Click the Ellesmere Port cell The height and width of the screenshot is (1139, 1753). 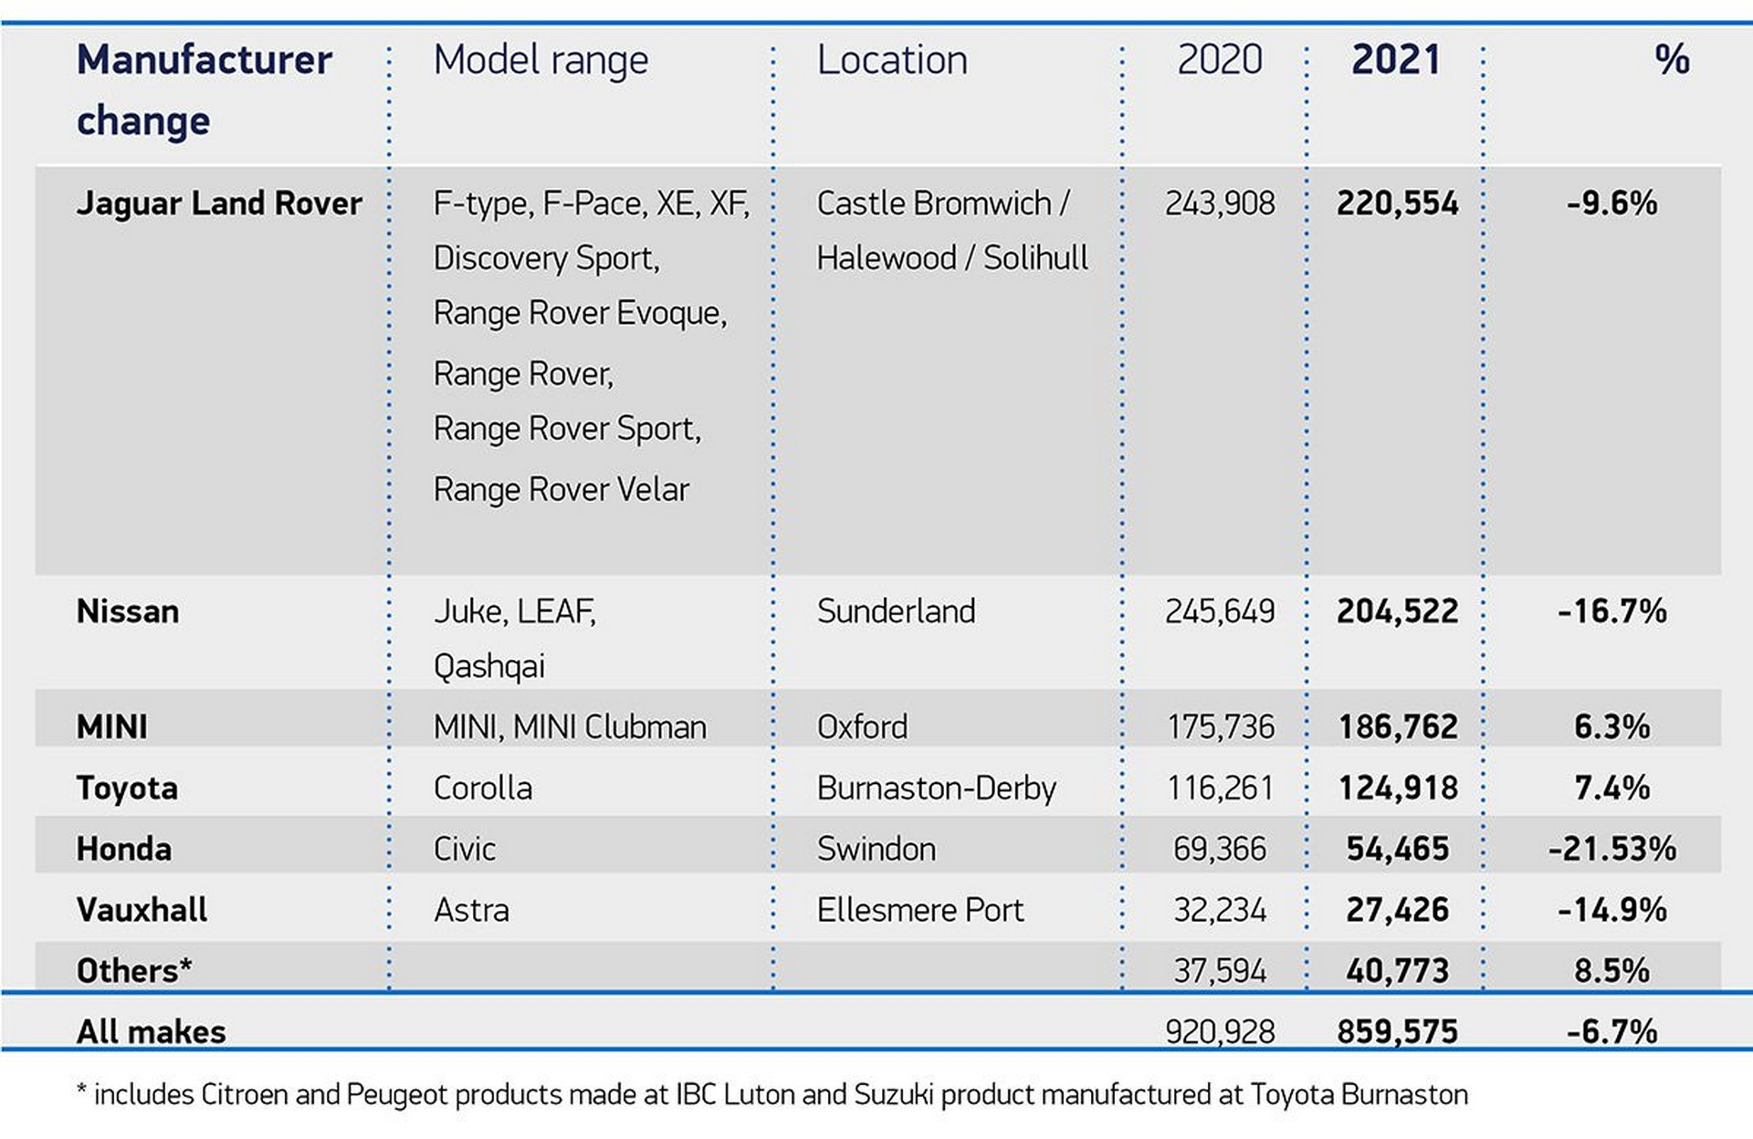tap(922, 909)
